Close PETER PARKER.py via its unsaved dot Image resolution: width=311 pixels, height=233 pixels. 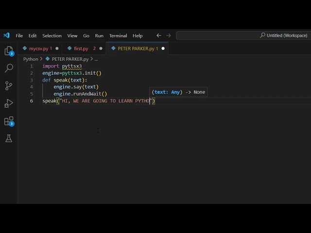coord(163,49)
